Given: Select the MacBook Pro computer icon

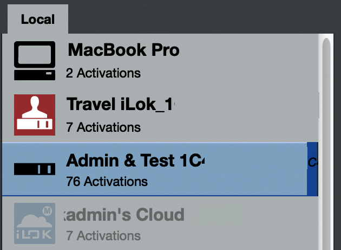Looking at the screenshot, I should (35, 61).
